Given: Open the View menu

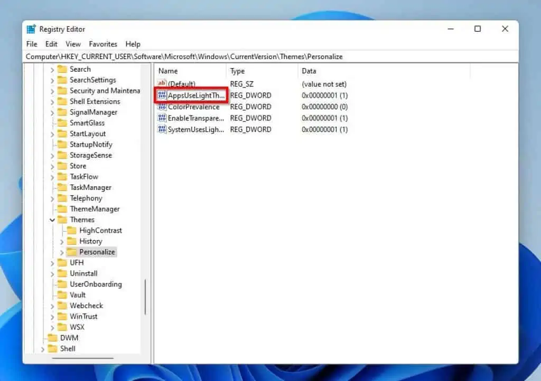Looking at the screenshot, I should pos(73,44).
